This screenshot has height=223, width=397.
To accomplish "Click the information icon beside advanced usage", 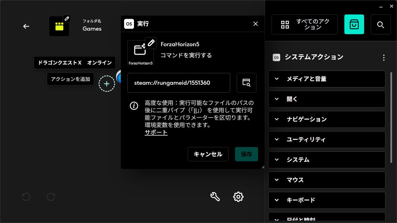I will 134,106.
